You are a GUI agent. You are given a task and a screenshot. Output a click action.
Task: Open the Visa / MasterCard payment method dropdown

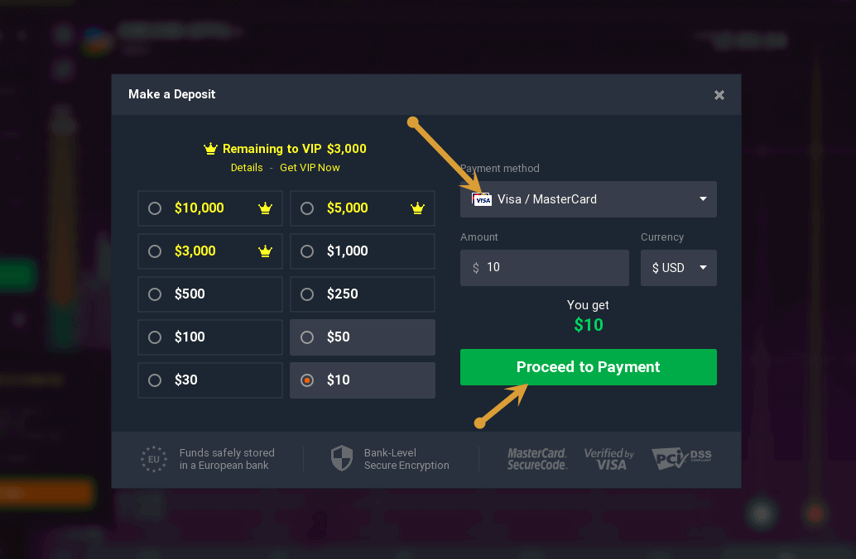[589, 199]
